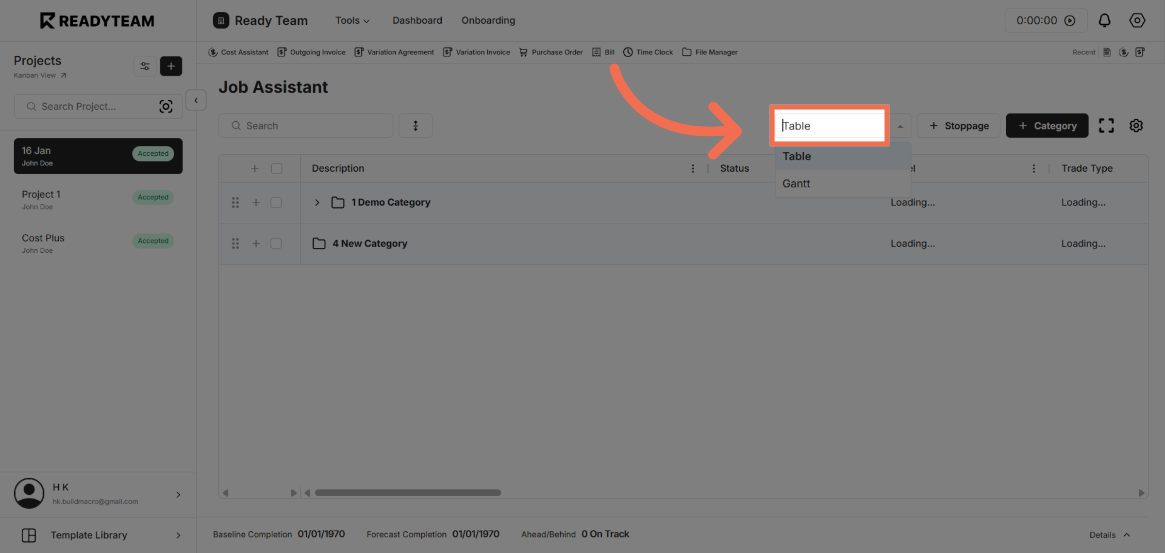Enter fullscreen mode for Job Assistant
1165x553 pixels.
tap(1107, 125)
